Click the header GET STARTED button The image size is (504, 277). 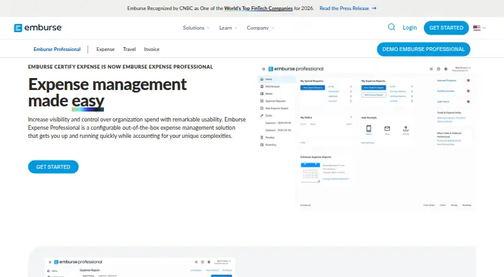point(446,28)
